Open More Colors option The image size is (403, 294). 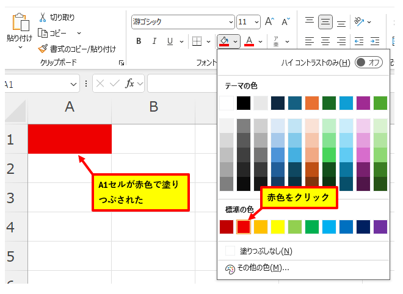(x=303, y=268)
